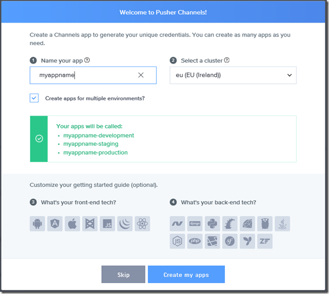Screen dimensions: 329x294
Task: Click the Skip button
Action: click(x=123, y=274)
